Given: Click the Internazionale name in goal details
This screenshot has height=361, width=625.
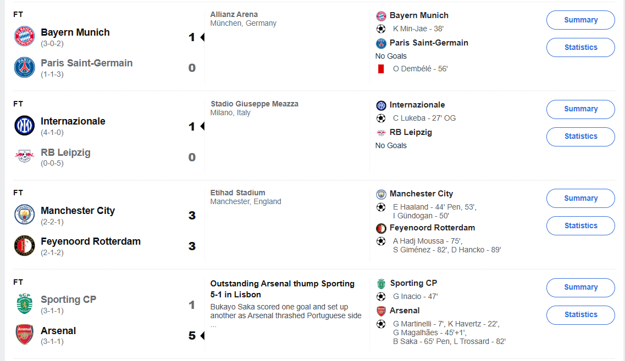Looking at the screenshot, I should point(417,105).
